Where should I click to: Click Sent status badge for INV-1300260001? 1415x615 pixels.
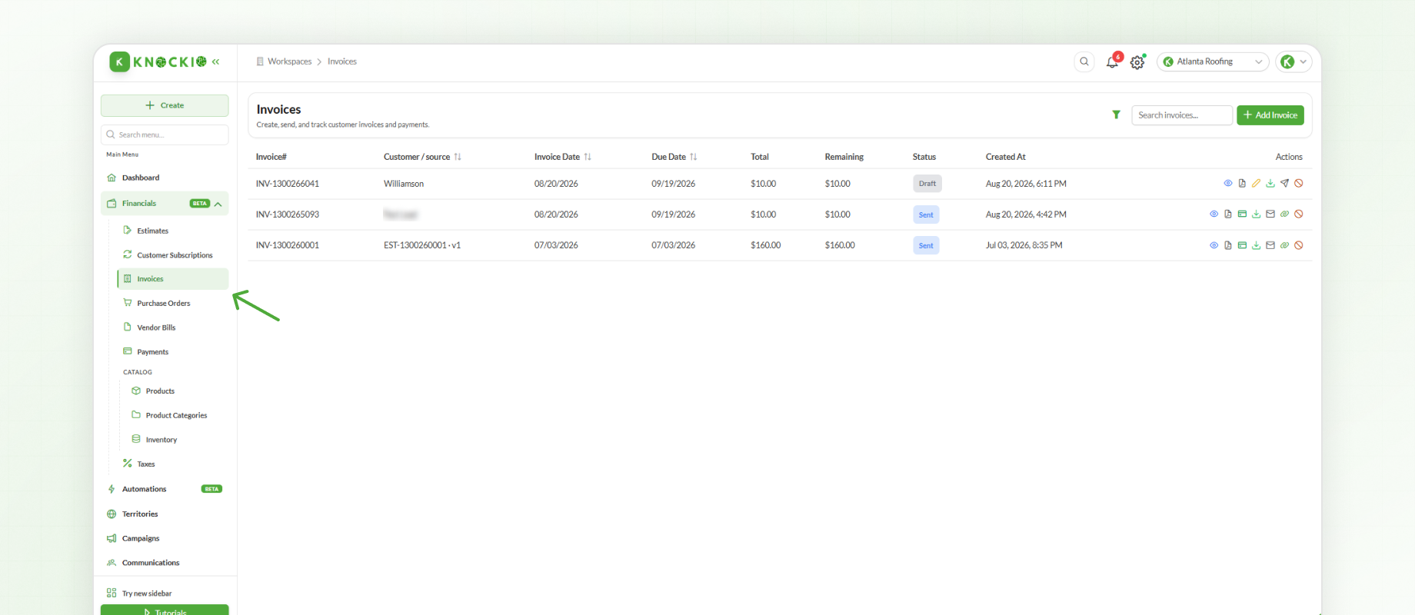[x=926, y=246]
